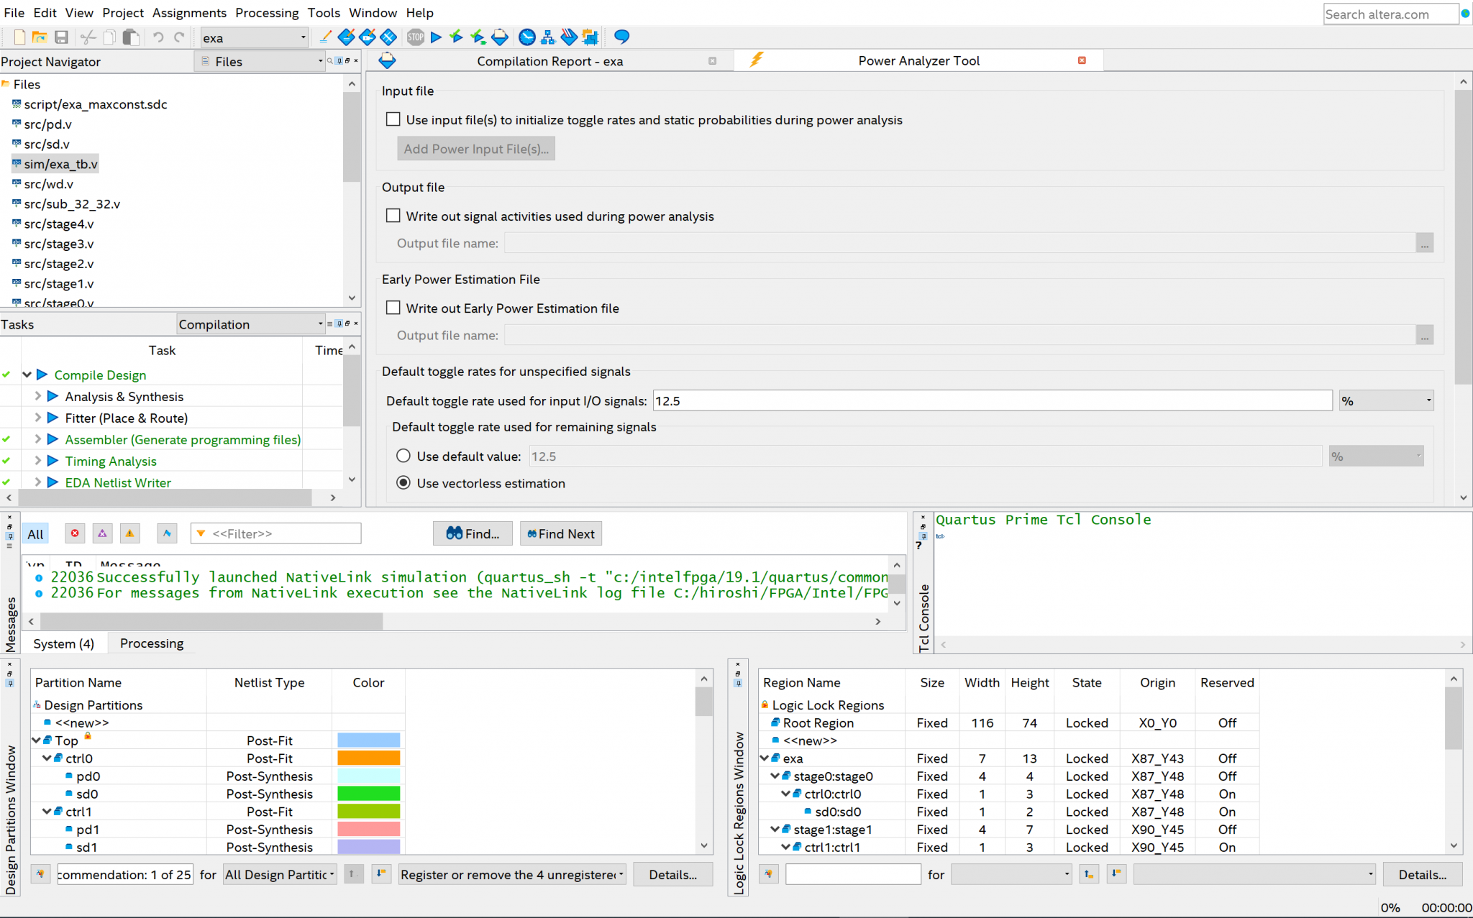Click the Start Compilation play icon
The height and width of the screenshot is (918, 1473).
436,37
